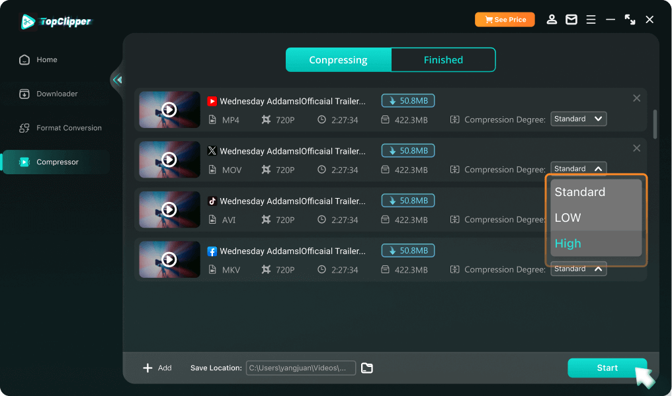Open the hamburger menu icon

pos(591,20)
